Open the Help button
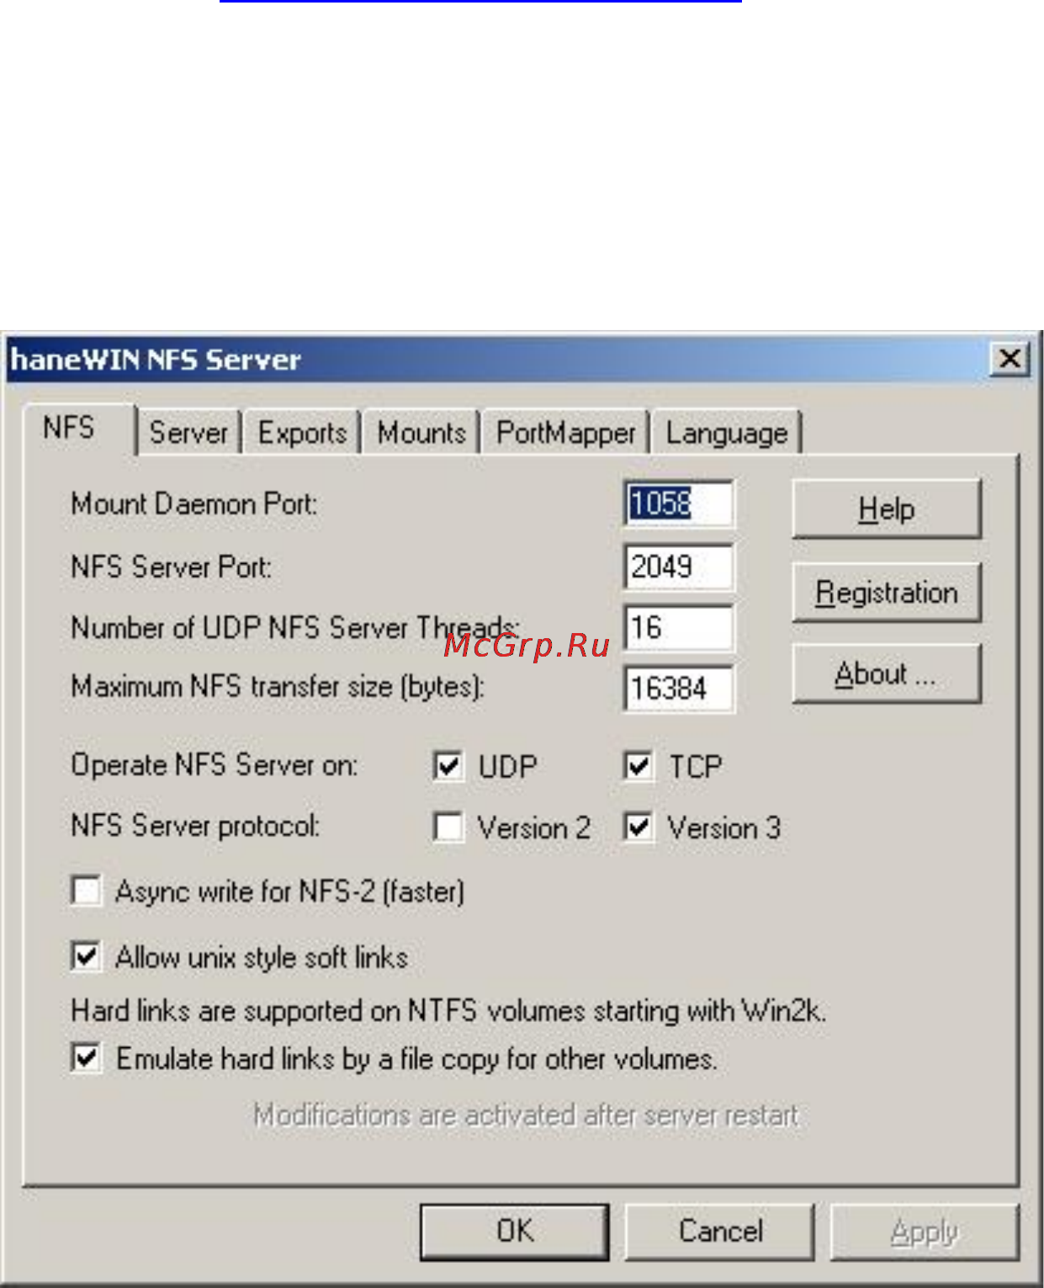 (887, 509)
